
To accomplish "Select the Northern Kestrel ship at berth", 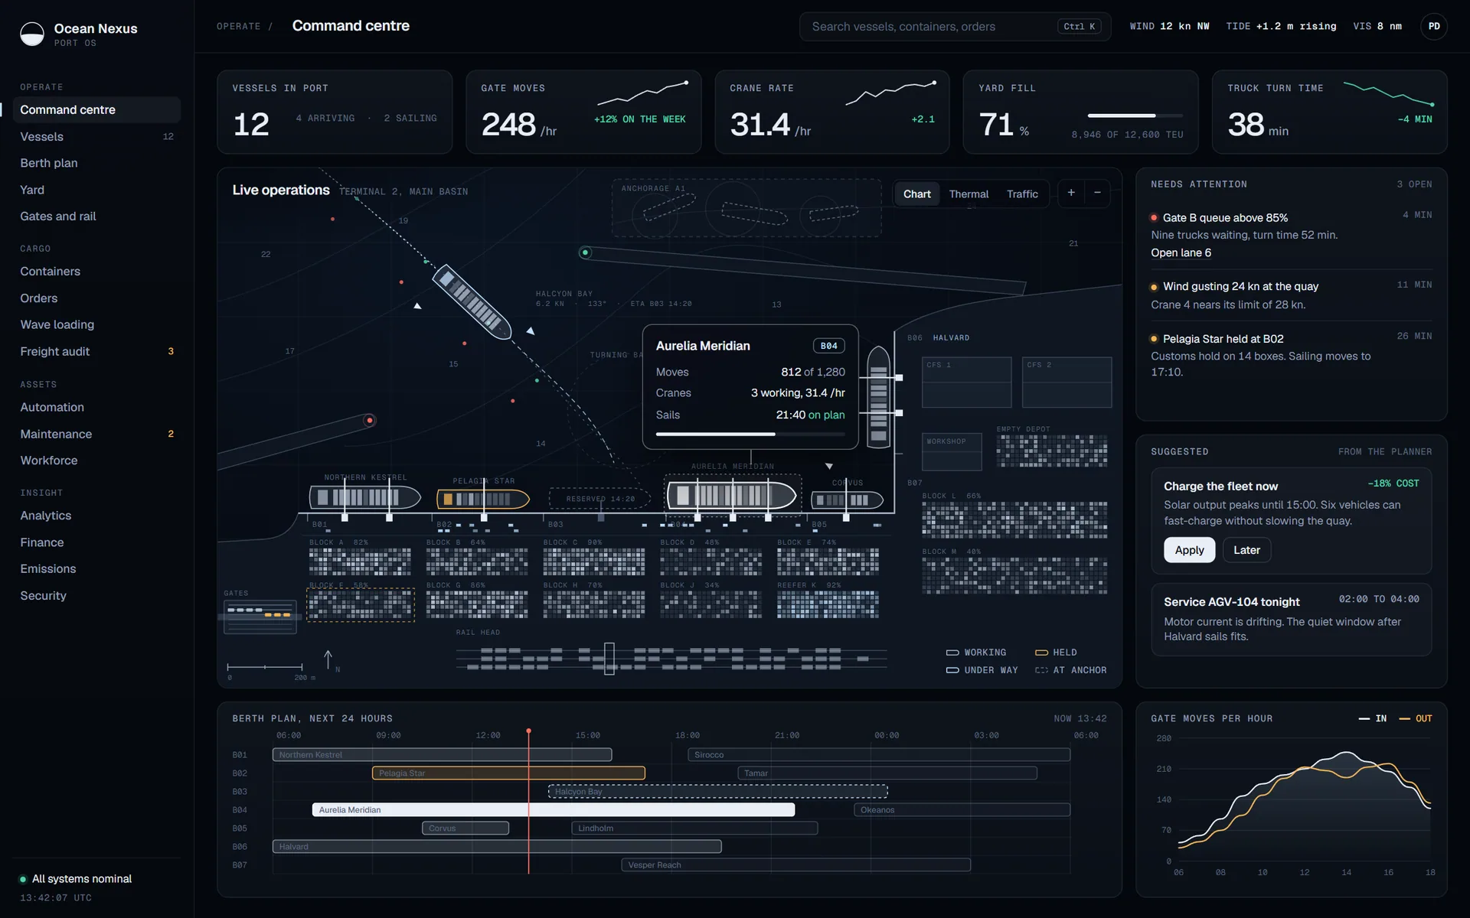I will (364, 497).
